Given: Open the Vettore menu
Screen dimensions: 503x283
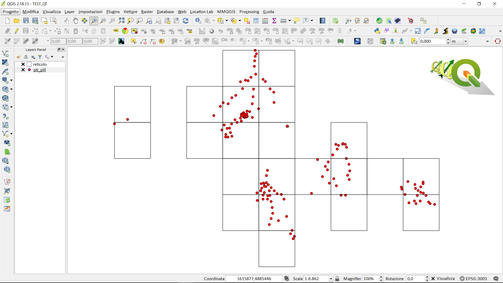Looking at the screenshot, I should pyautogui.click(x=130, y=12).
